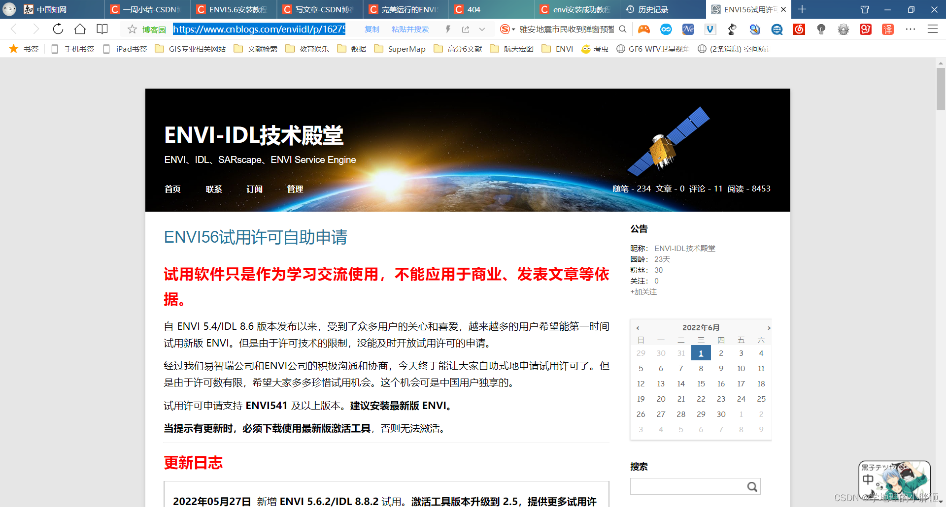The height and width of the screenshot is (507, 946).
Task: Open the ENVI-IDL技术殿堂 blog title link
Action: pyautogui.click(x=254, y=135)
